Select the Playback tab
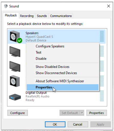114x131 pixels. [11, 15]
